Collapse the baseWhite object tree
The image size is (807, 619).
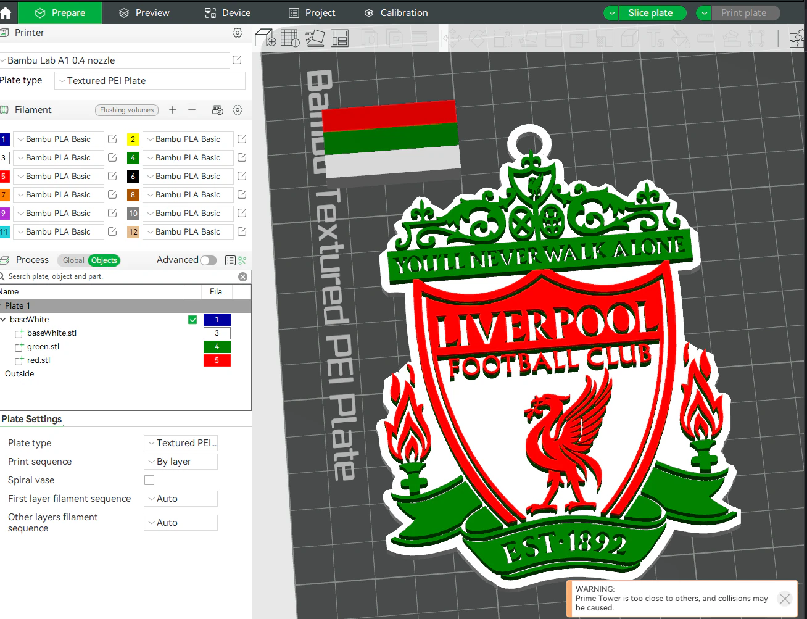[x=4, y=320]
